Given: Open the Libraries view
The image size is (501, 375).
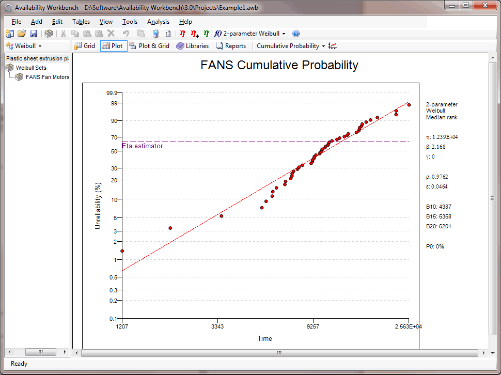Looking at the screenshot, I should (x=192, y=46).
